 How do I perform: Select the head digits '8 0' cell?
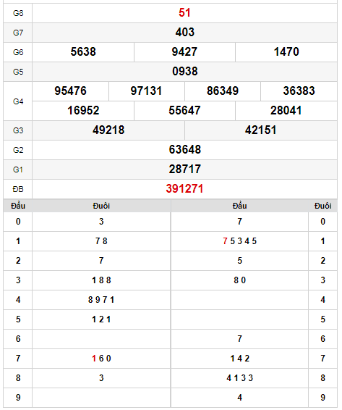(x=239, y=280)
